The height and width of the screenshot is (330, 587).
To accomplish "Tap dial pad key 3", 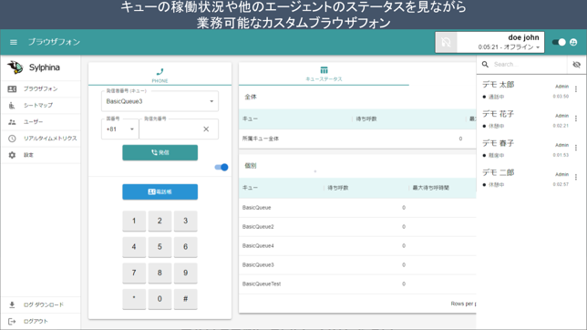I will coord(185,221).
